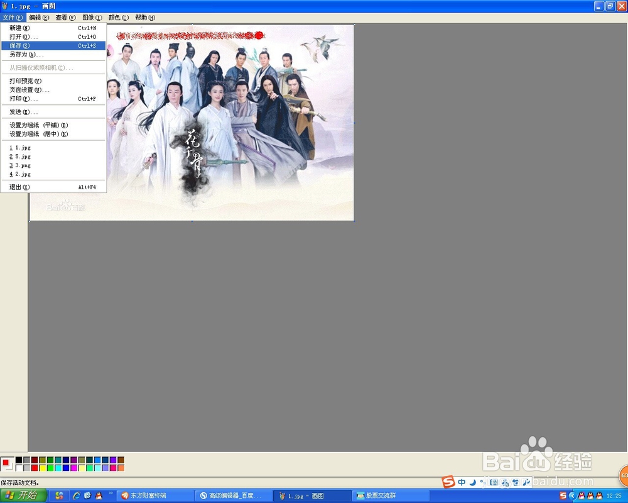This screenshot has height=503, width=628.
Task: Open recent file 3.png from menu
Action: [x=53, y=165]
